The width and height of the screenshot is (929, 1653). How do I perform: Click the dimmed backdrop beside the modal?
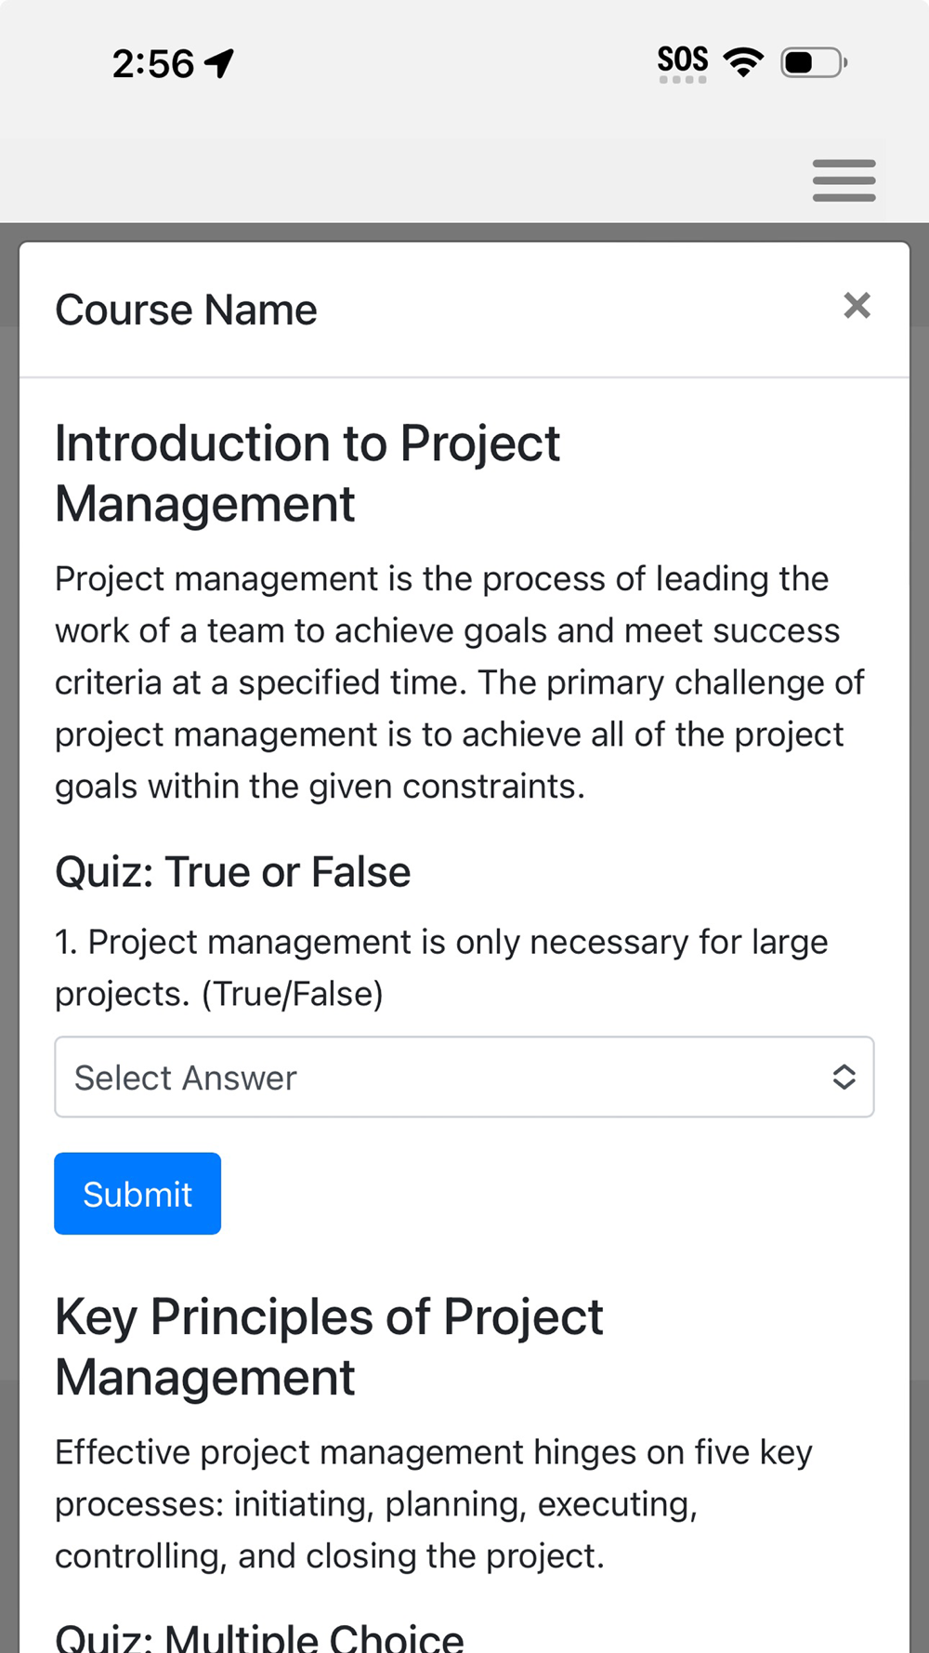(8, 837)
